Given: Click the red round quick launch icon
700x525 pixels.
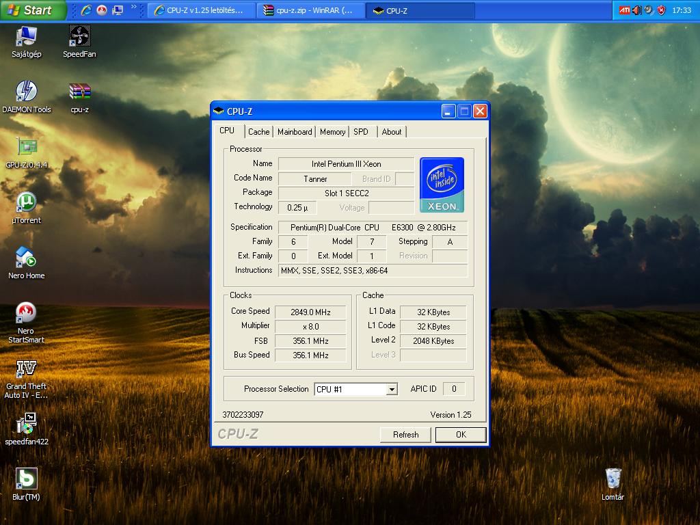Looking at the screenshot, I should (x=102, y=10).
